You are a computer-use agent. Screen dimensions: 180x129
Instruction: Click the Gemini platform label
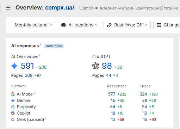tap(23, 100)
